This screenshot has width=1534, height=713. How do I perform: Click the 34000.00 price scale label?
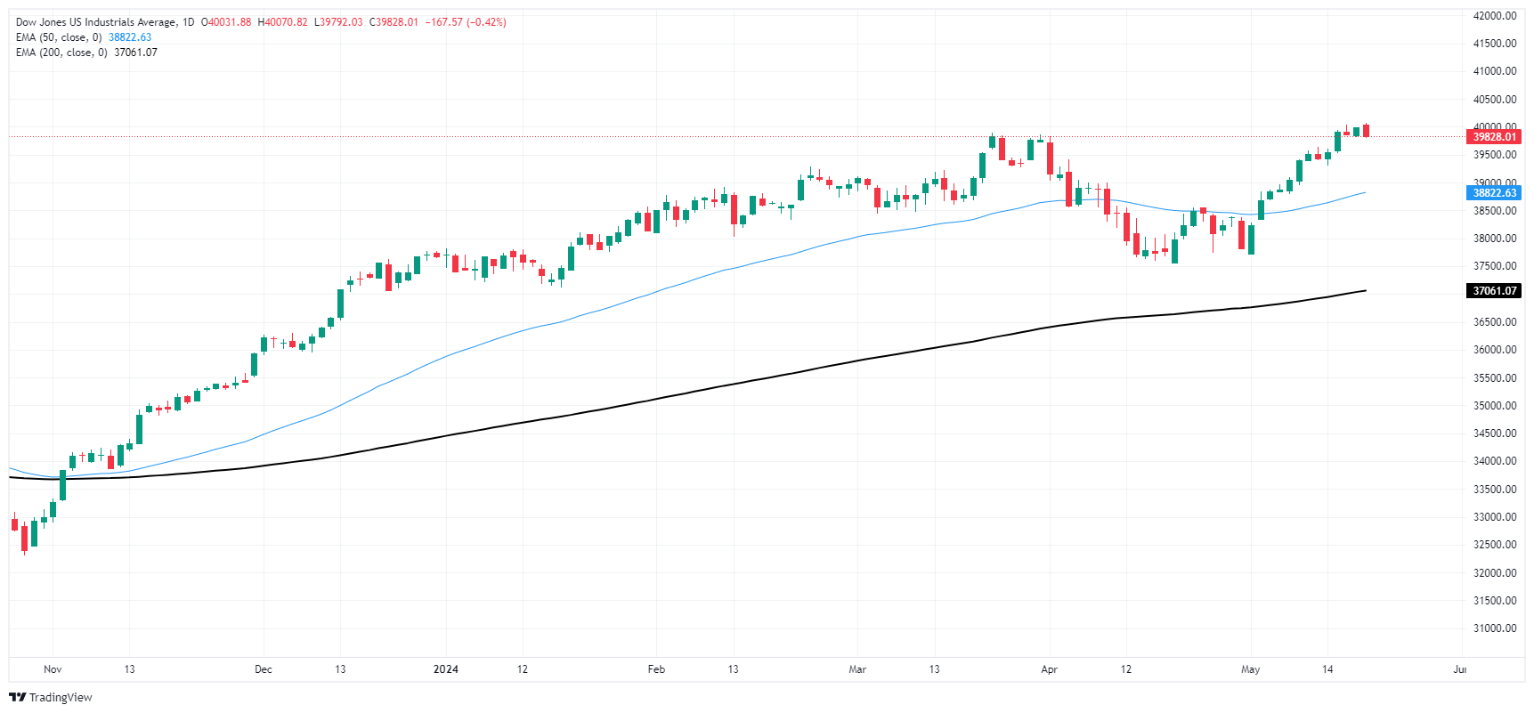coord(1494,461)
